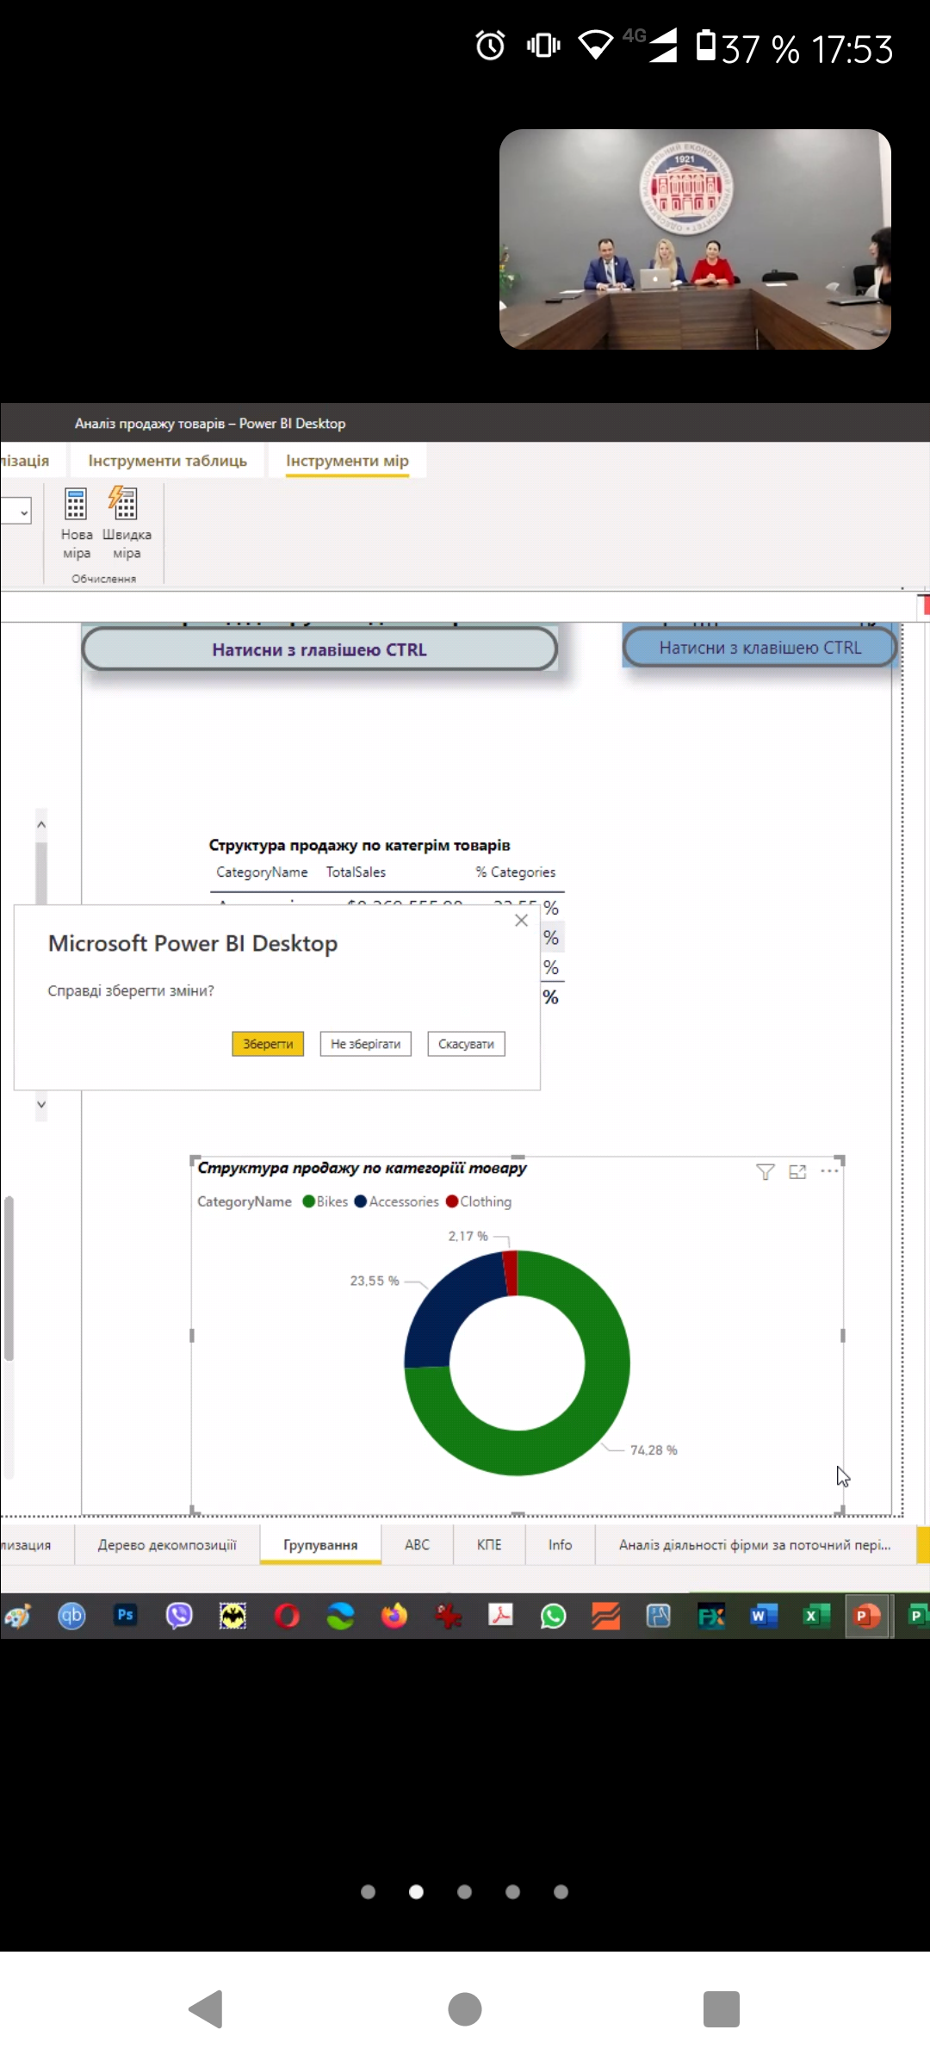Open more options ellipsis on the chart
This screenshot has height=2067, width=930.
point(829,1171)
